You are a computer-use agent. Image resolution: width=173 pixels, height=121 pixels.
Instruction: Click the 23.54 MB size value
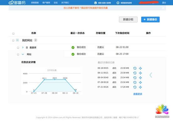click(x=125, y=78)
